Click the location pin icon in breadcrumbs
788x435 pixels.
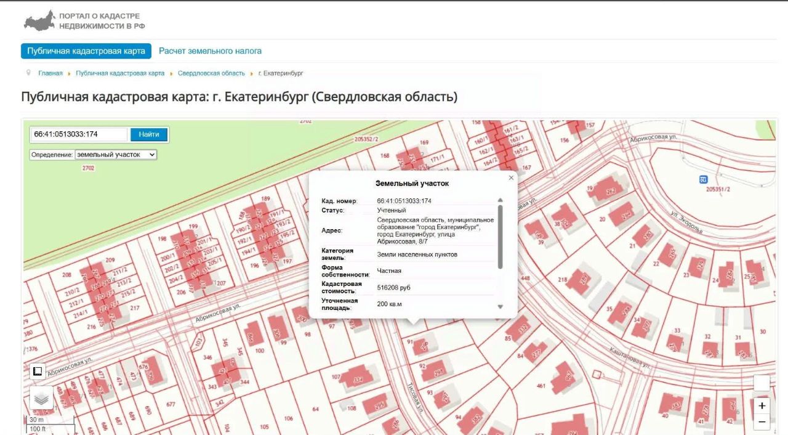click(28, 73)
